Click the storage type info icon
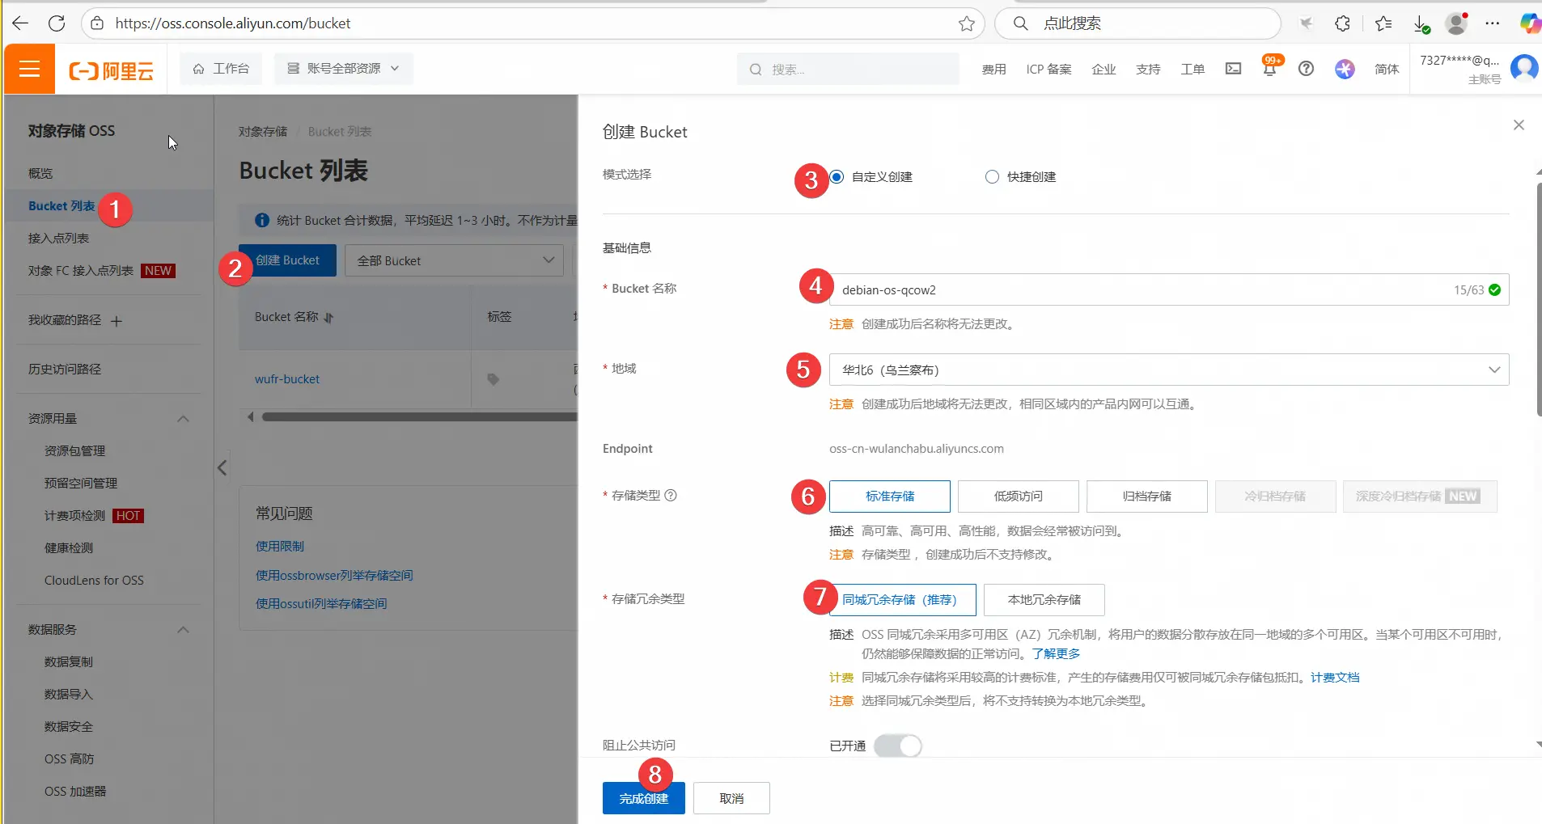Screen dimensions: 1542x824 tap(671, 496)
